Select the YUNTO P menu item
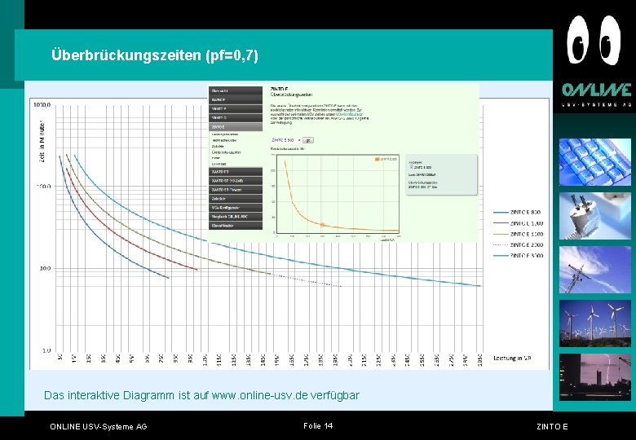 pyautogui.click(x=236, y=108)
